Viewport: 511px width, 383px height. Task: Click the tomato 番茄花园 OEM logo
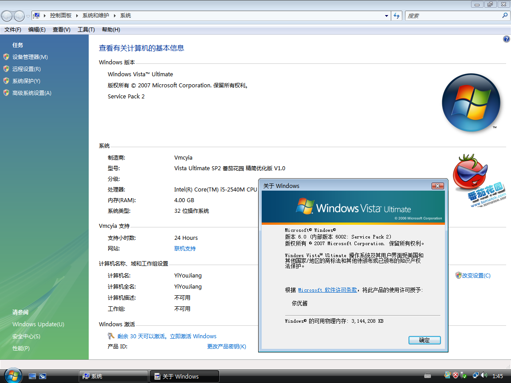(x=479, y=180)
